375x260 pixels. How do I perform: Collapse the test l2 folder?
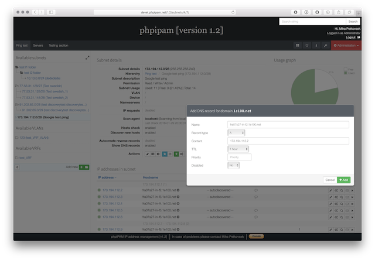point(22,73)
